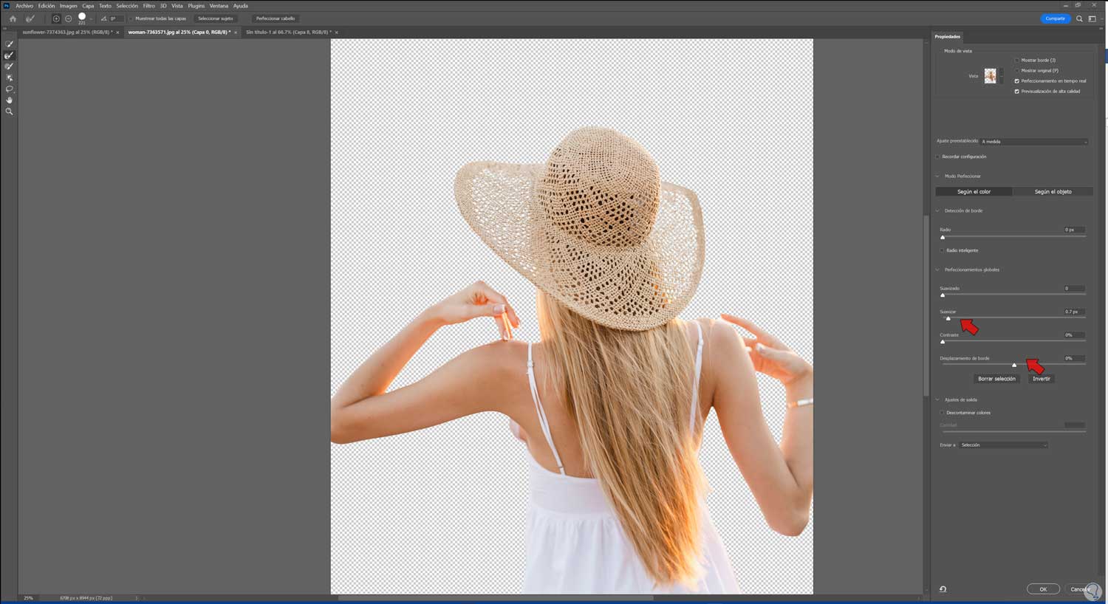
Task: Click the Home icon in options bar
Action: point(13,18)
